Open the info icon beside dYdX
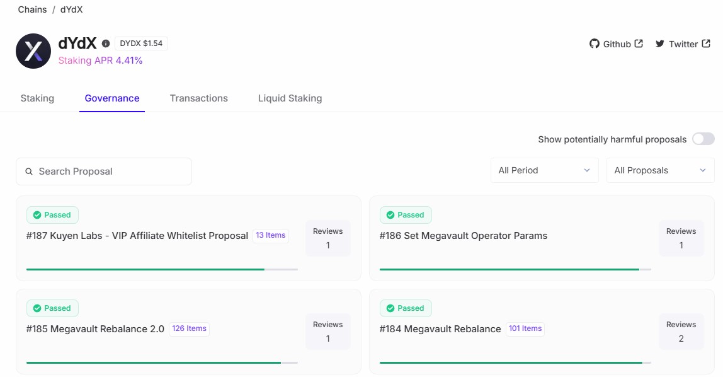The height and width of the screenshot is (377, 723). 106,43
